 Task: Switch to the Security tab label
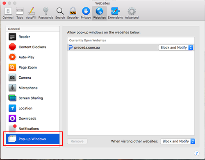pyautogui.click(x=73, y=18)
